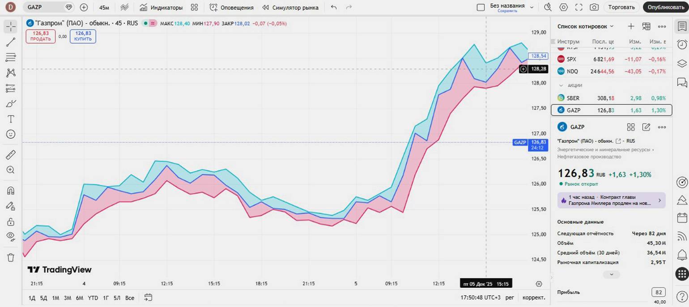
Task: Take a chart snapshot with camera icon
Action: tap(594, 7)
